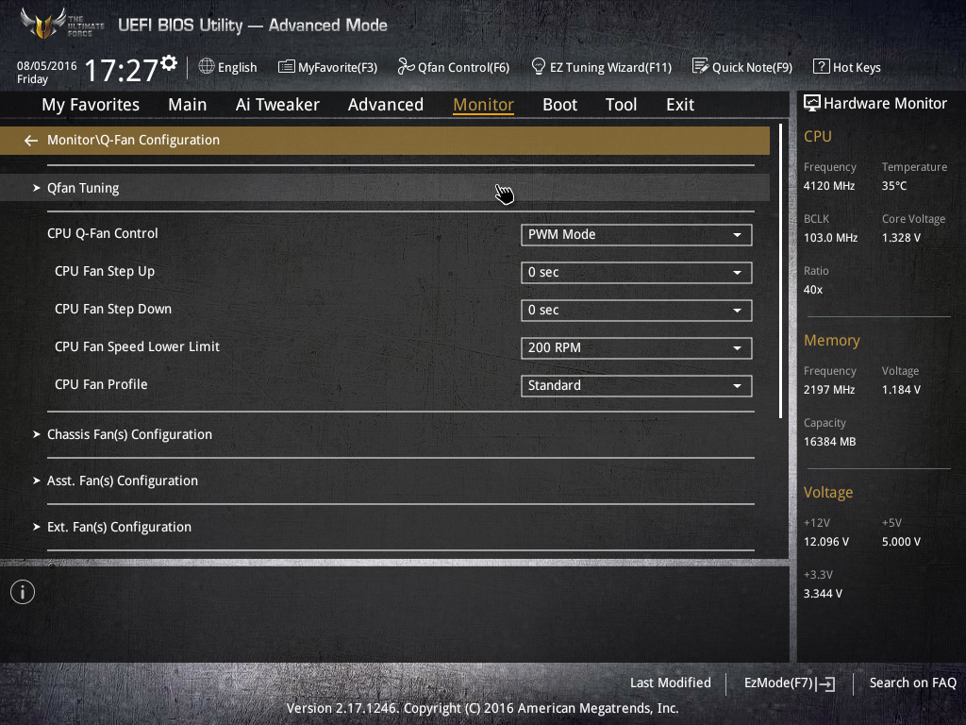Open the CPU Fan Step Down dropdown
This screenshot has width=966, height=725.
637,310
